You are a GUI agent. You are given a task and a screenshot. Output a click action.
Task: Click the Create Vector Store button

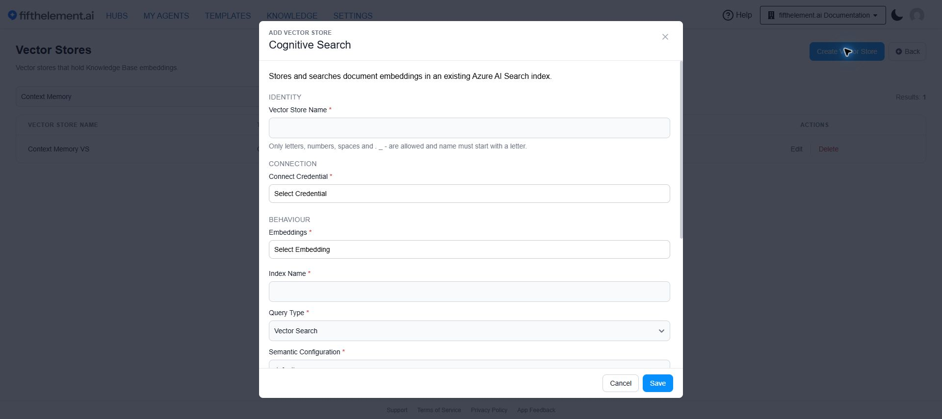[847, 51]
